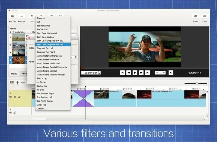The image size is (217, 142).
Task: Select media thumbnail in row 2
Action: tap(19, 45)
